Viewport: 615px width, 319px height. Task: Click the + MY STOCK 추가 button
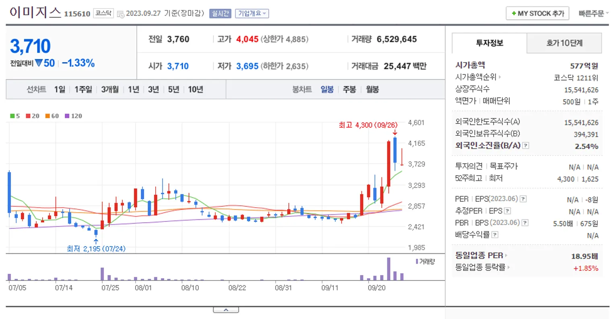point(537,13)
